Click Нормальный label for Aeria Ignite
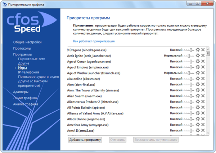This screenshot has height=153, width=216. 173,56
